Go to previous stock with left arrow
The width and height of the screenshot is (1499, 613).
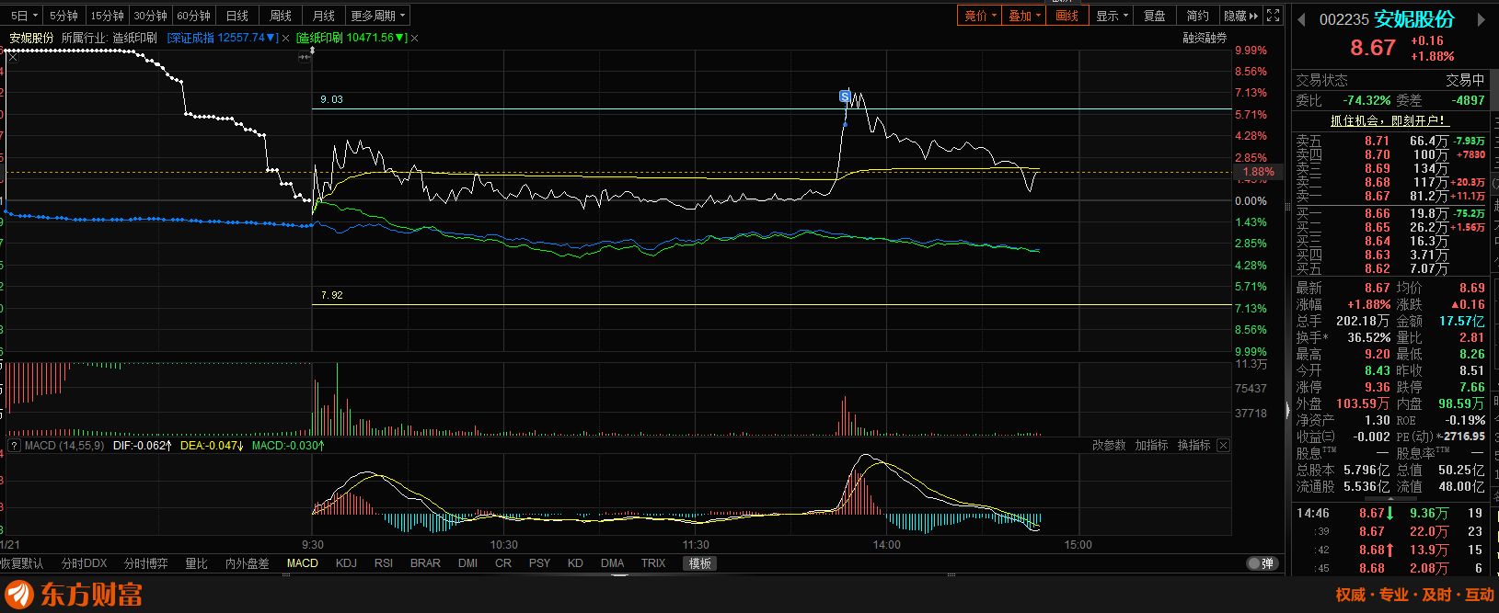pyautogui.click(x=1301, y=19)
